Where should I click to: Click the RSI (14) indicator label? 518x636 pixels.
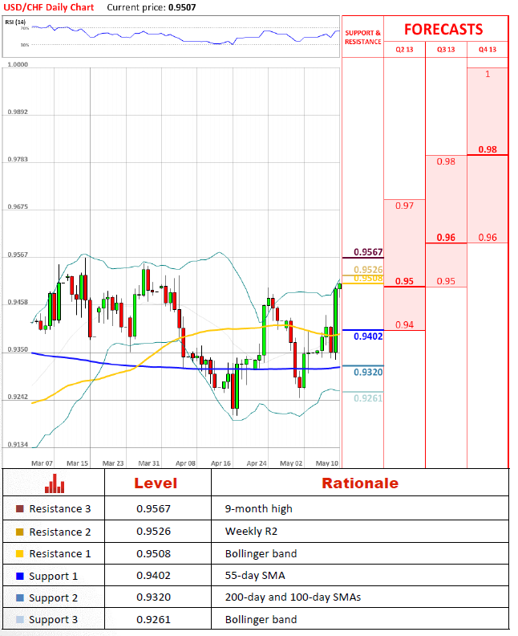[15, 22]
